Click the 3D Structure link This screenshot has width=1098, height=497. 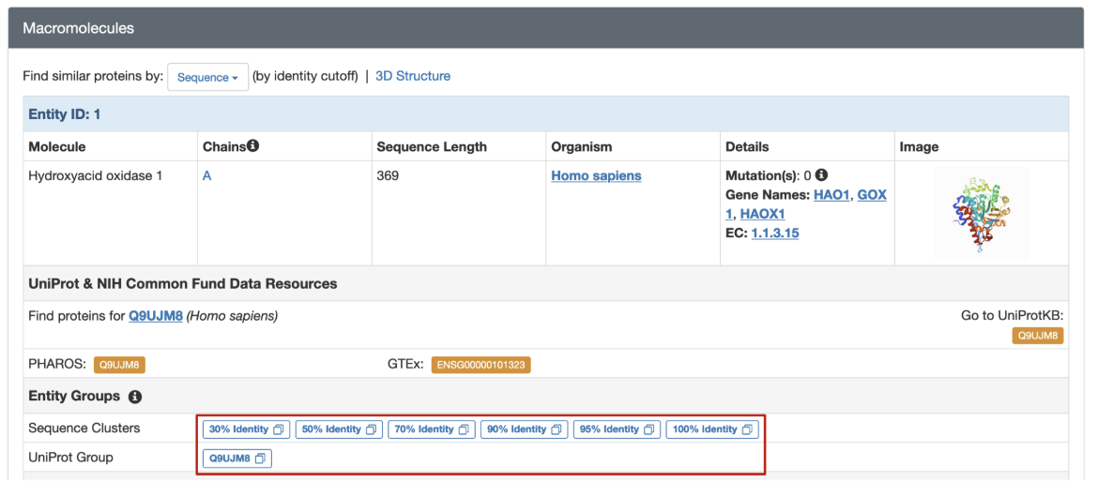(x=413, y=76)
